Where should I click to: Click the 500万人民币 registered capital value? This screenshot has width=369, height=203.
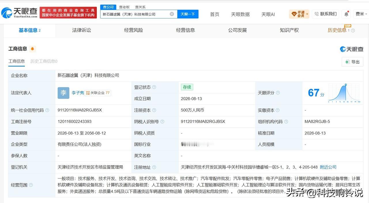click(x=193, y=110)
